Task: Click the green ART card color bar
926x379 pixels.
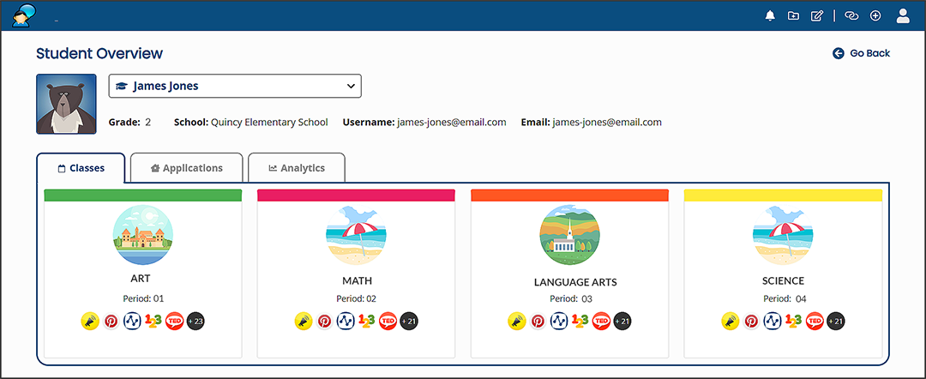Action: point(143,196)
